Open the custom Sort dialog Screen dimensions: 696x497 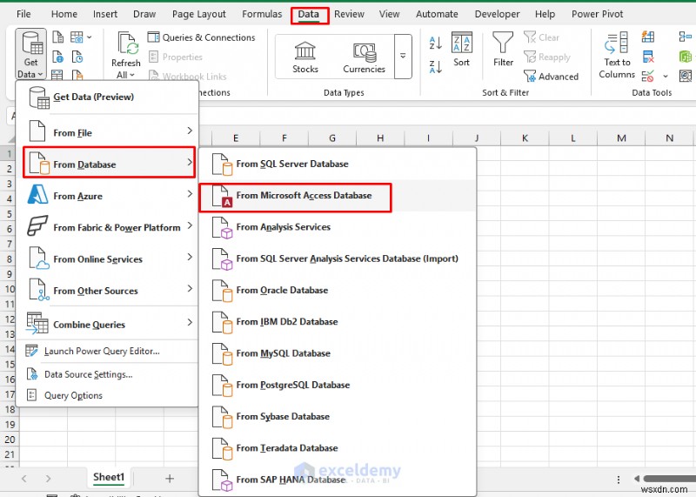[x=462, y=50]
